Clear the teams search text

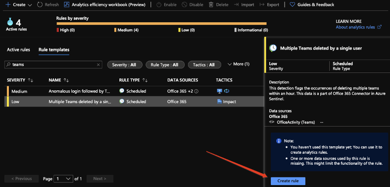pyautogui.click(x=98, y=65)
